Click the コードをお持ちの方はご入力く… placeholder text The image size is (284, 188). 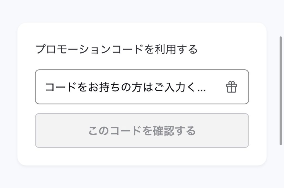pyautogui.click(x=125, y=87)
